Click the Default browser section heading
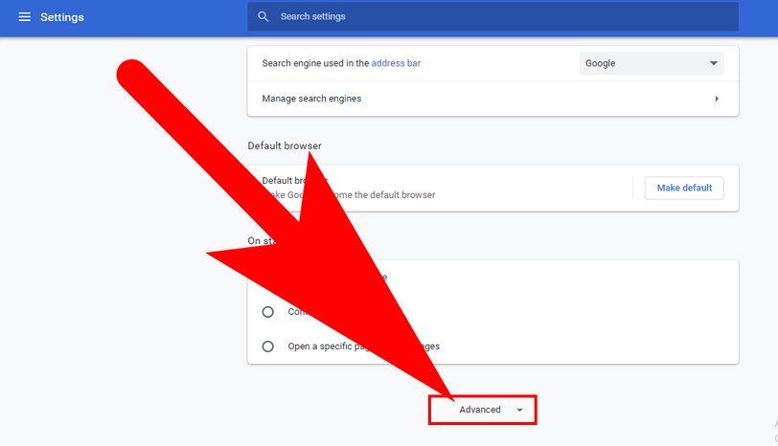Viewport: 778px width, 446px height. [285, 145]
